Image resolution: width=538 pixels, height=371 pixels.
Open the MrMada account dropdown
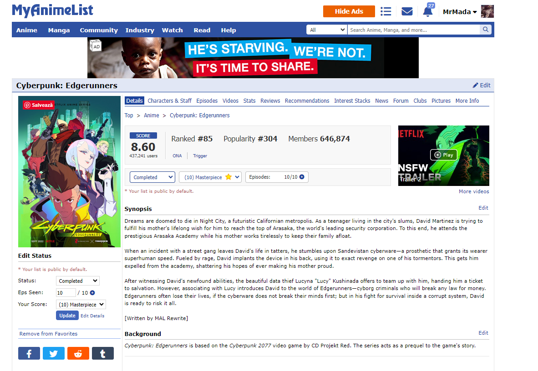click(x=460, y=12)
